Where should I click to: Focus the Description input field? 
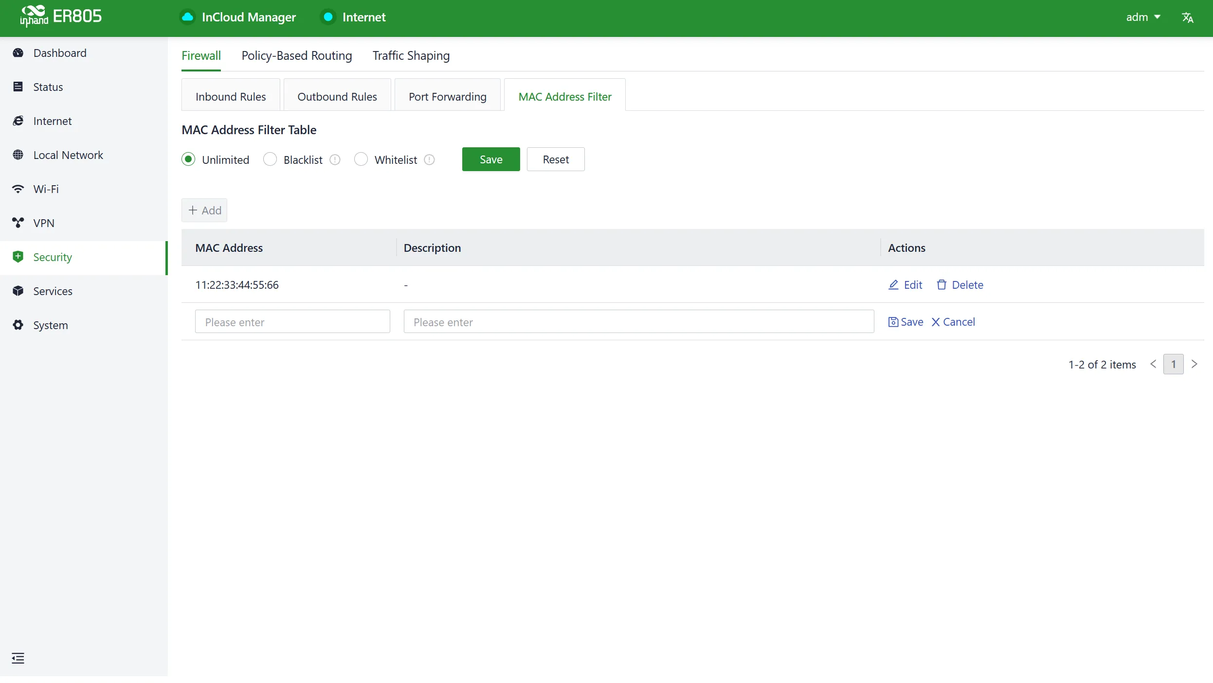click(639, 321)
